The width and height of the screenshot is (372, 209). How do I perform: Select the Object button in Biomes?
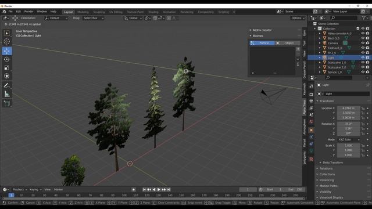[288, 43]
